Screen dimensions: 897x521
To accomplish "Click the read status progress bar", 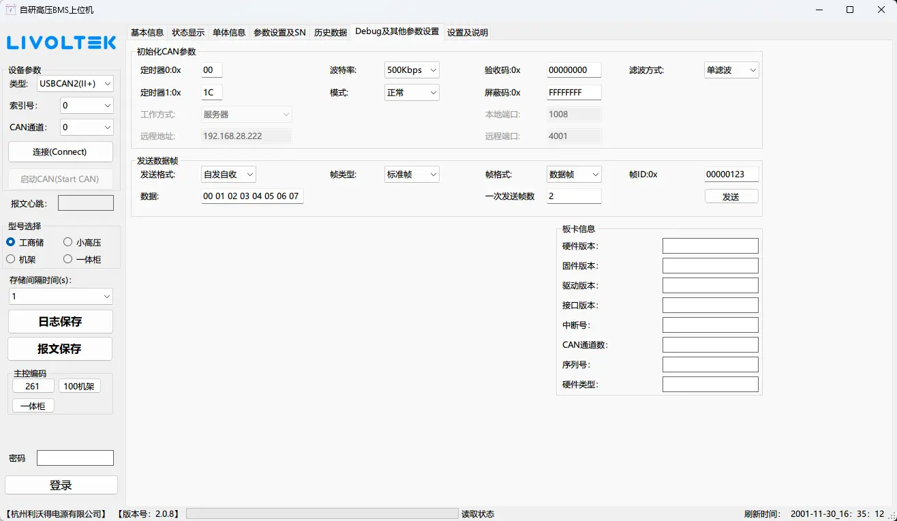I will pos(322,513).
